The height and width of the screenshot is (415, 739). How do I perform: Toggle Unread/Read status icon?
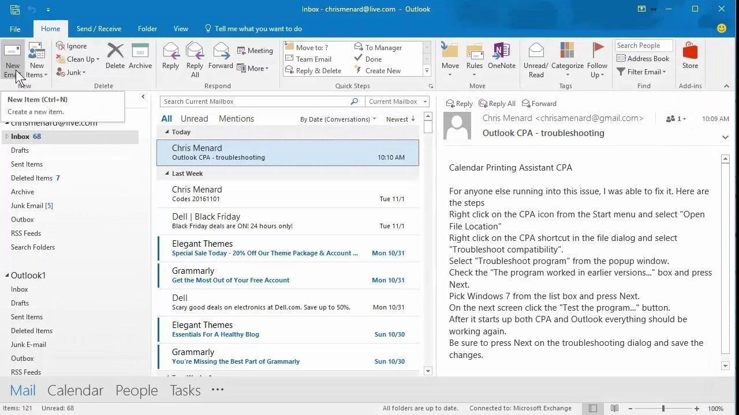pos(536,51)
